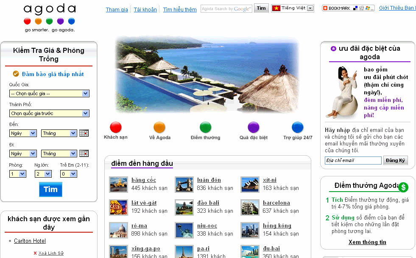Click the Tìm button beside Google search

261,8
